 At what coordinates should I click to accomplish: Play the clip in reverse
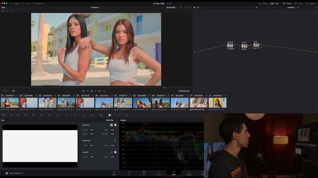88,91
